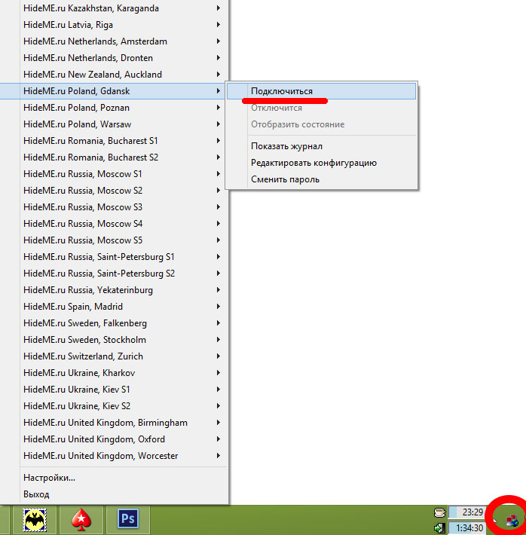This screenshot has width=526, height=535.
Task: Select HideME.ru Russia, Moscow S5
Action: (112, 240)
